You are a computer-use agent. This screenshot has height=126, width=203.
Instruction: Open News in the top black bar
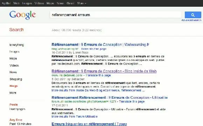click(x=60, y=3)
